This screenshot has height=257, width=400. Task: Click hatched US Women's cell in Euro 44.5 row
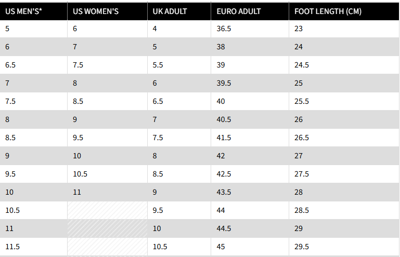[x=107, y=228]
